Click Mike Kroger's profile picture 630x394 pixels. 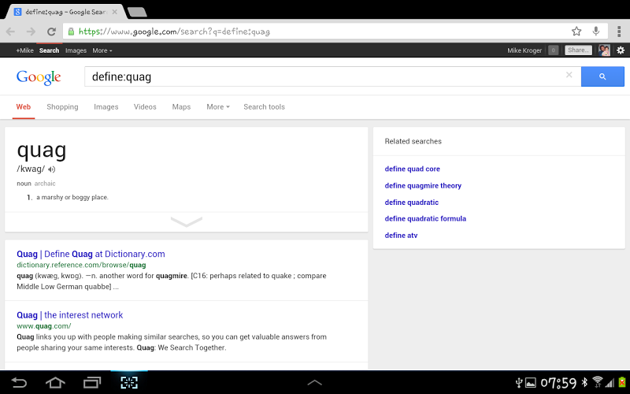coord(604,50)
